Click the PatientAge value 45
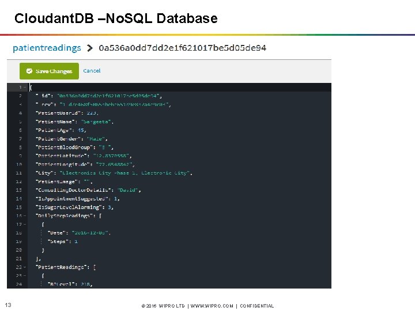415x311 pixels. [x=81, y=130]
